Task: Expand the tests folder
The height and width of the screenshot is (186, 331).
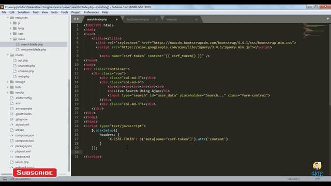Action: click(8, 87)
